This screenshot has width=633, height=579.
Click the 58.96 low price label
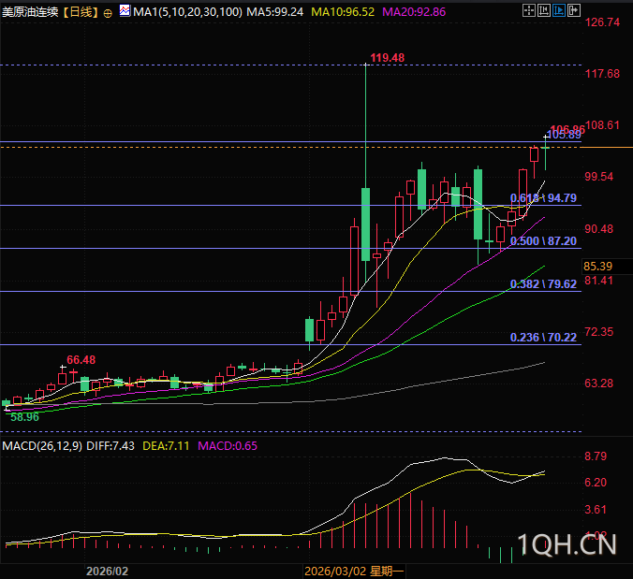24,417
